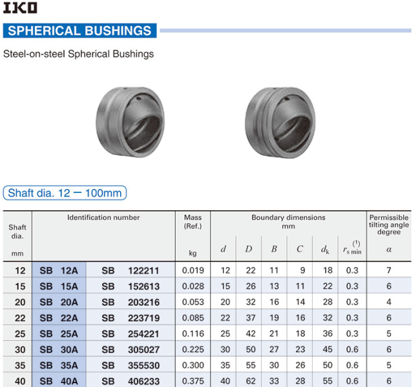Select part number SB 25A

(59, 334)
